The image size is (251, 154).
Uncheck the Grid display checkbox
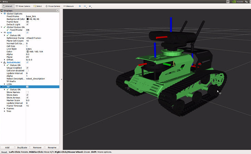(27, 33)
